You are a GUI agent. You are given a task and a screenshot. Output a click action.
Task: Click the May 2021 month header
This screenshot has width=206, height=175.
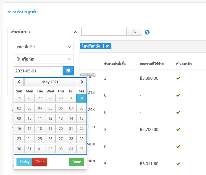tap(50, 82)
